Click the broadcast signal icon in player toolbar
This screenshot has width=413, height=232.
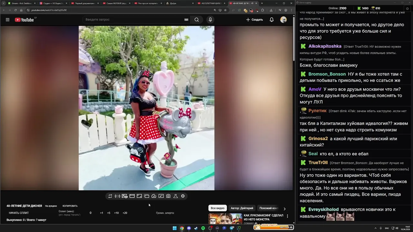(117, 196)
